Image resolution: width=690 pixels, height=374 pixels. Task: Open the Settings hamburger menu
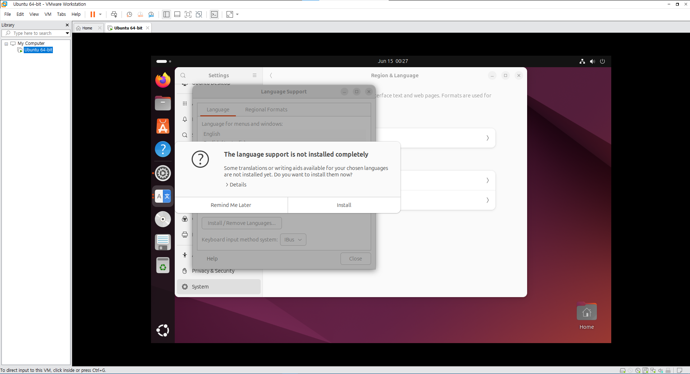pyautogui.click(x=255, y=75)
